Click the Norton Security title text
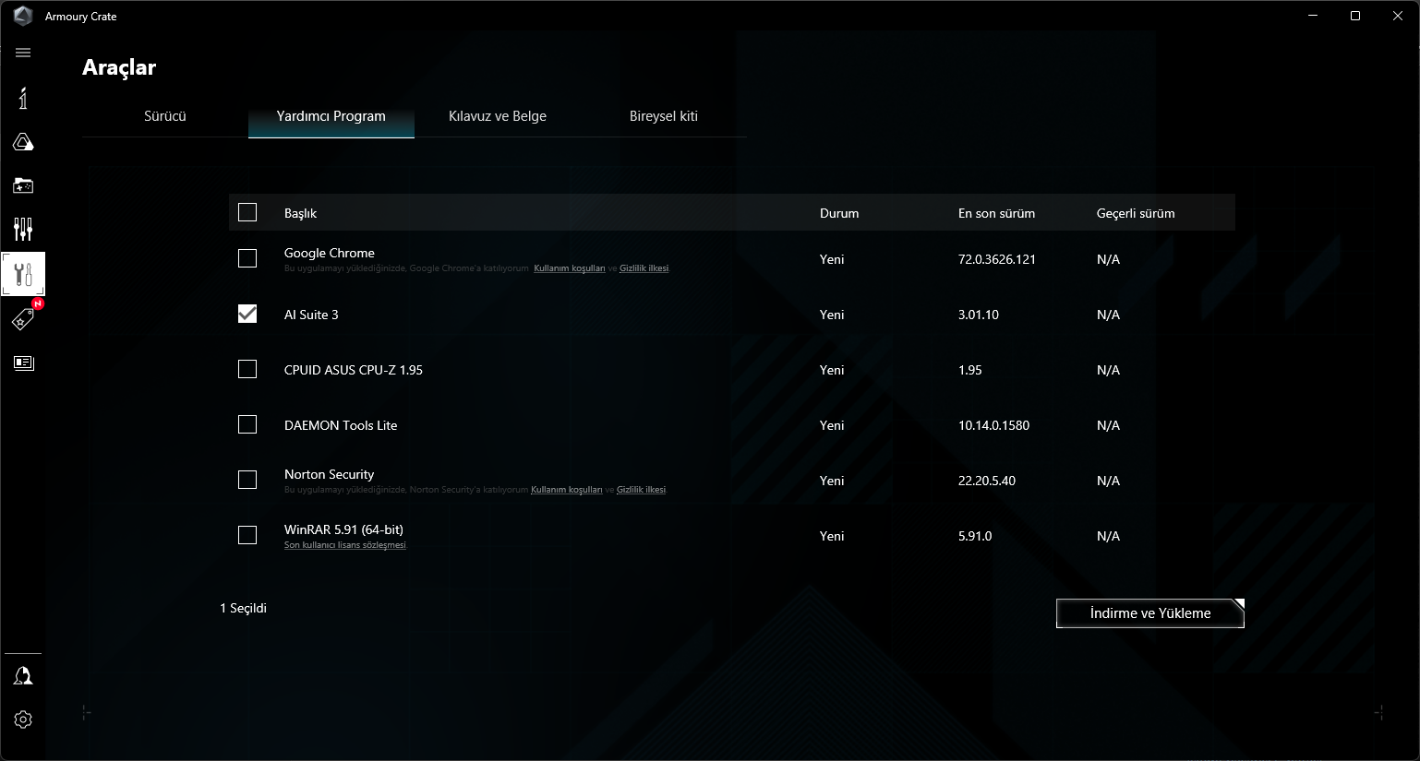1420x761 pixels. [330, 474]
